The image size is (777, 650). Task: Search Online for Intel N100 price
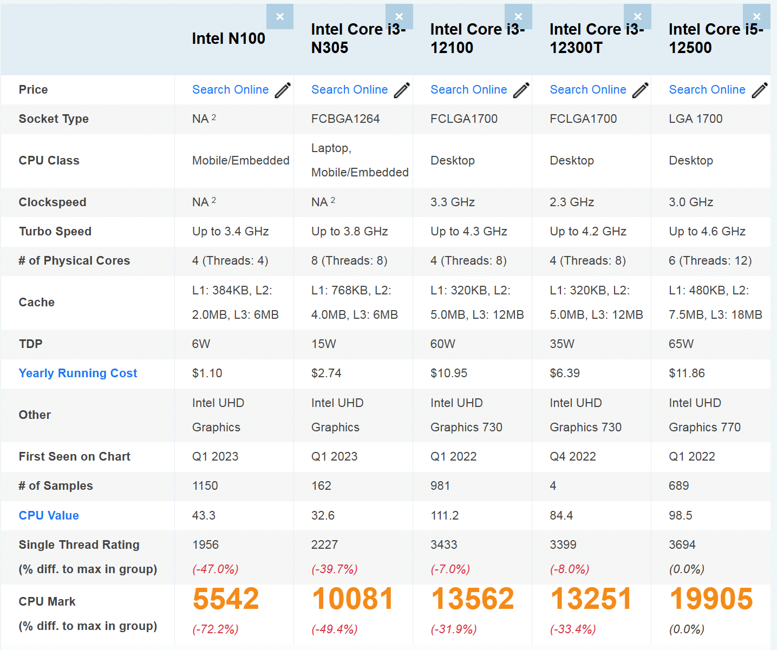pyautogui.click(x=230, y=90)
